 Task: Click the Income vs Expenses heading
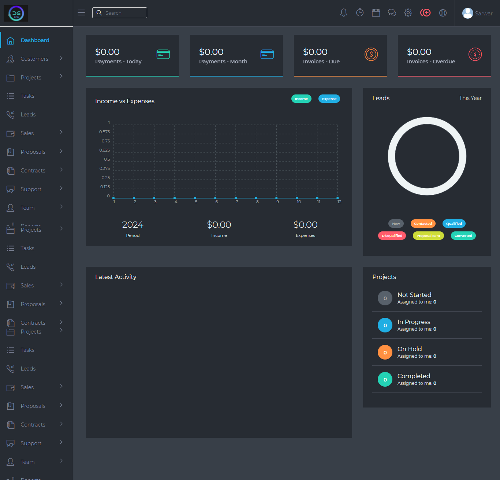[125, 101]
